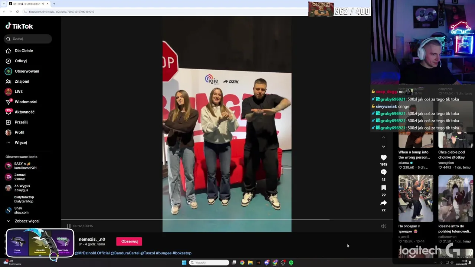This screenshot has width=475, height=267.
Task: Open the weather widget on taskbar
Action: tap(12, 263)
